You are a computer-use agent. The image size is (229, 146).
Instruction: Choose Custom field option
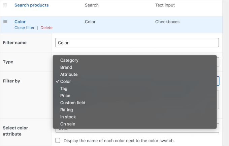point(73,103)
